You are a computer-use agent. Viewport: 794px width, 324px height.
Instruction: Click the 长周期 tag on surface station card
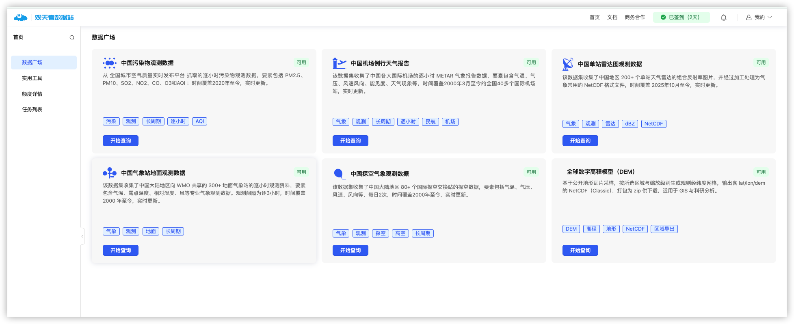click(x=173, y=231)
